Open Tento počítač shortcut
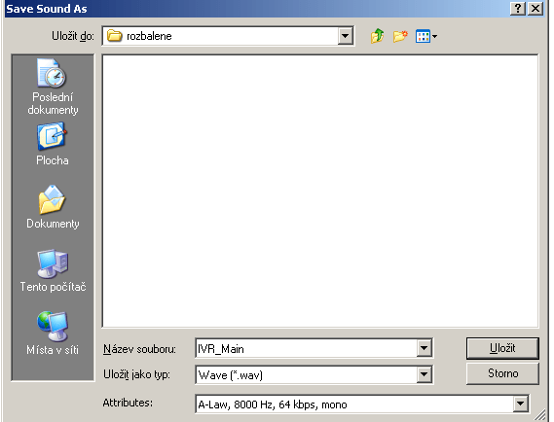The width and height of the screenshot is (554, 422). (x=53, y=270)
